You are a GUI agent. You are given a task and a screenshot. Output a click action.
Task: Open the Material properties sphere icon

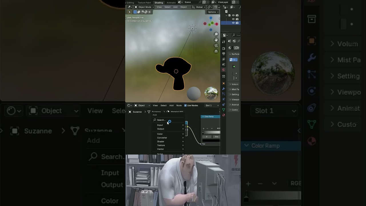pyautogui.click(x=224, y=115)
